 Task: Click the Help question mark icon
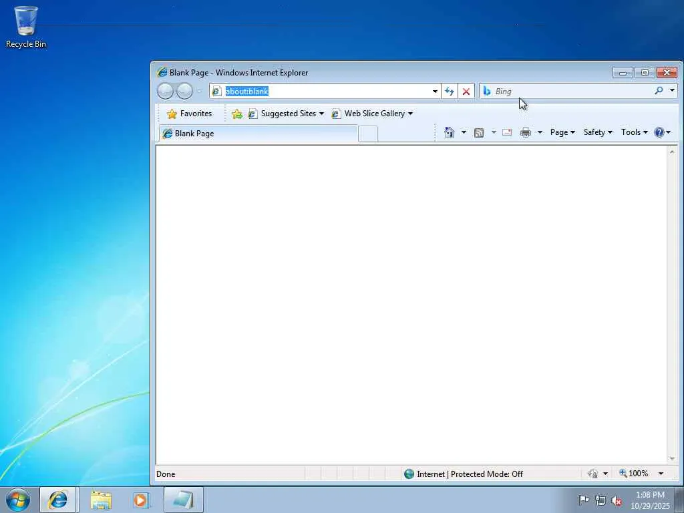[659, 132]
